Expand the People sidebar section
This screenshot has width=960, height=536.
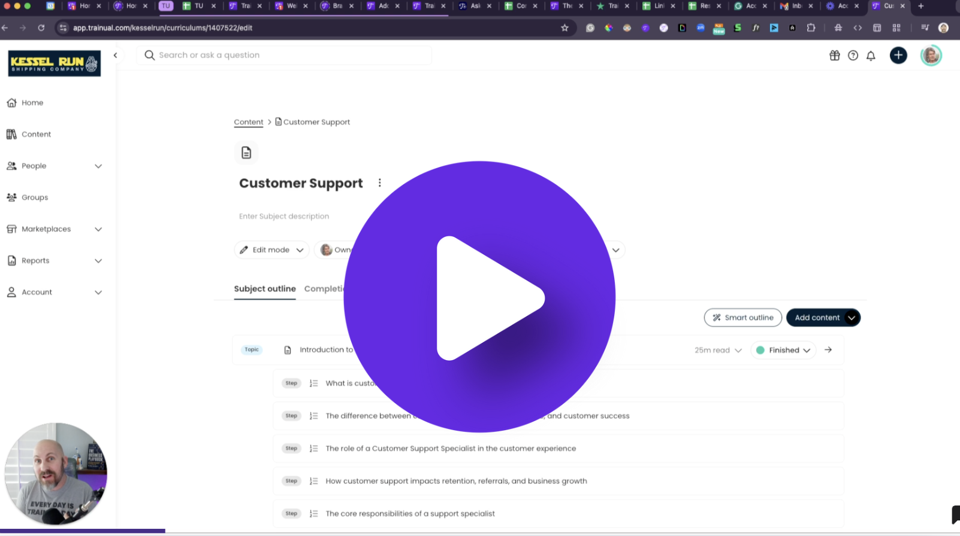(98, 166)
